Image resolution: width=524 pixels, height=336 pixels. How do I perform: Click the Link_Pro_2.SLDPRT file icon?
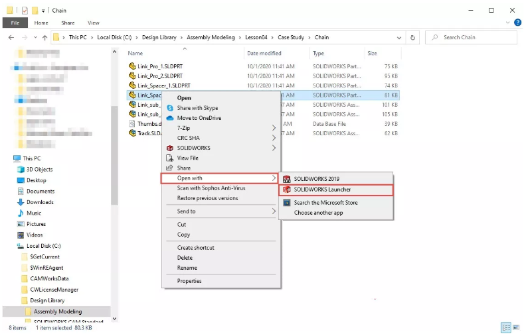[132, 76]
